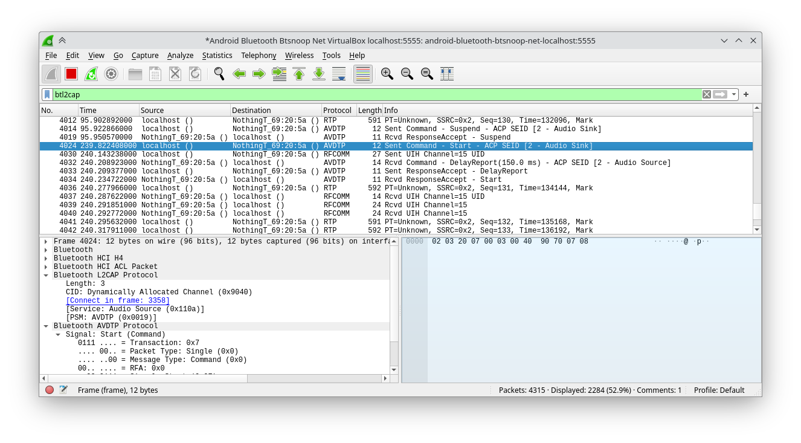Open the Find Packet tool

point(219,74)
